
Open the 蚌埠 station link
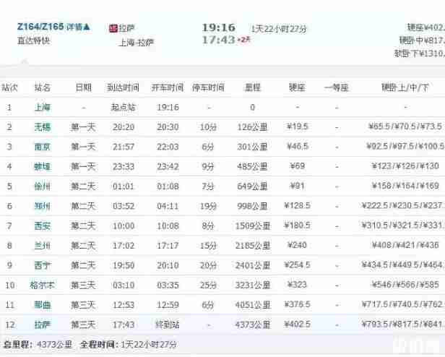pyautogui.click(x=43, y=166)
